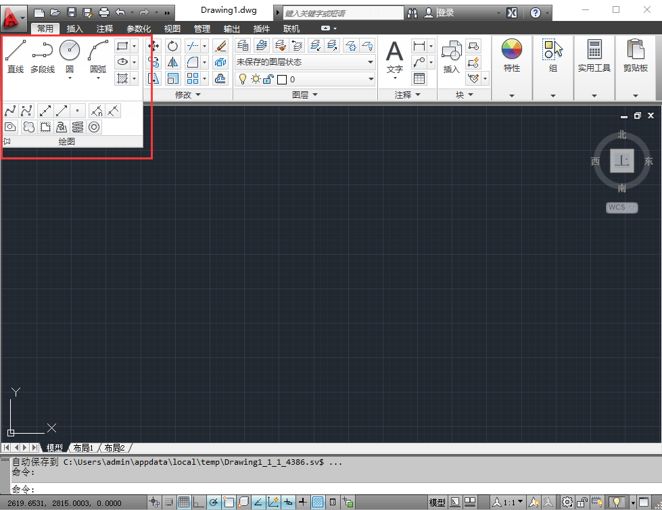Viewport: 662px width, 510px height.
Task: Switch to the 参数化 ribbon tab
Action: 139,28
